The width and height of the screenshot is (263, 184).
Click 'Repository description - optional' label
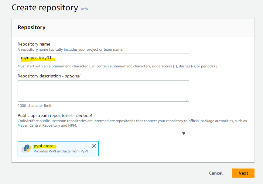(x=49, y=76)
